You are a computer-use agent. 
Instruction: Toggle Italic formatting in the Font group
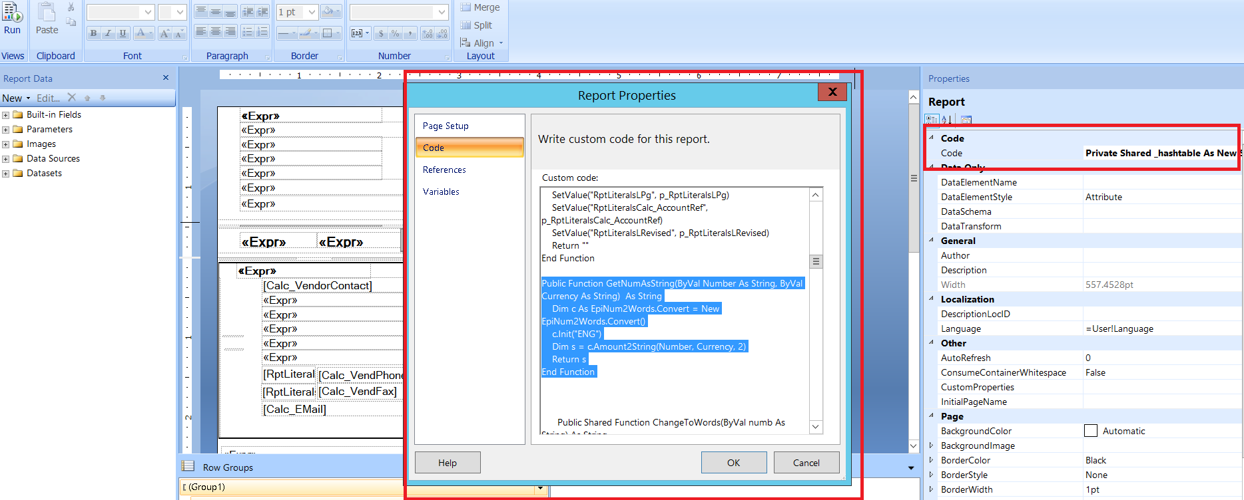click(108, 33)
